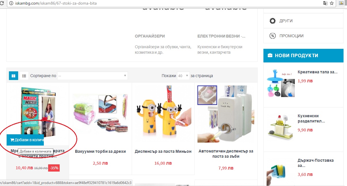Switch to list view layout

[24, 76]
